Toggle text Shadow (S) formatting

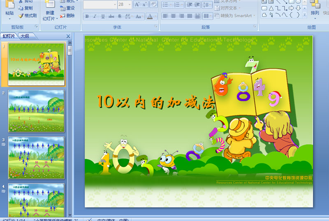(x=119, y=16)
